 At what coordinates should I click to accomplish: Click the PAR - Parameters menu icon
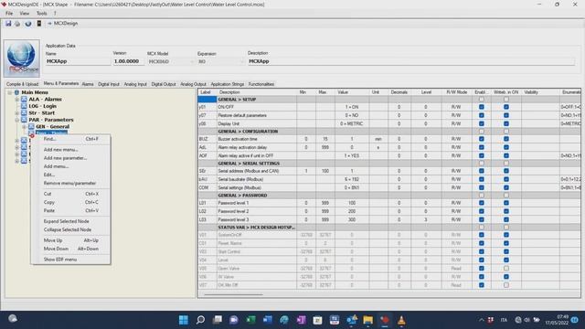(25, 120)
